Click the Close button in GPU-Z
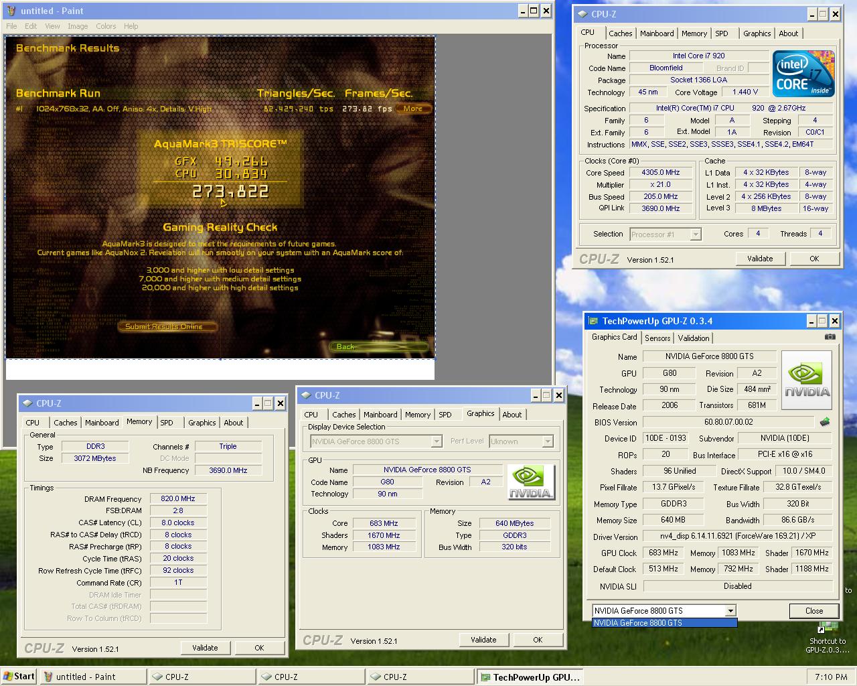This screenshot has width=857, height=686. [x=814, y=610]
